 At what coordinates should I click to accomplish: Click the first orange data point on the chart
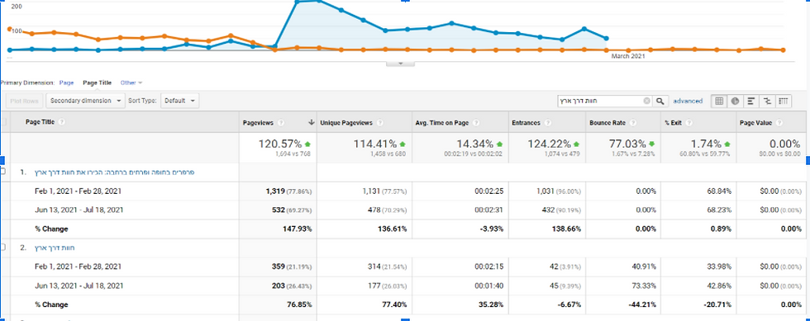click(9, 29)
